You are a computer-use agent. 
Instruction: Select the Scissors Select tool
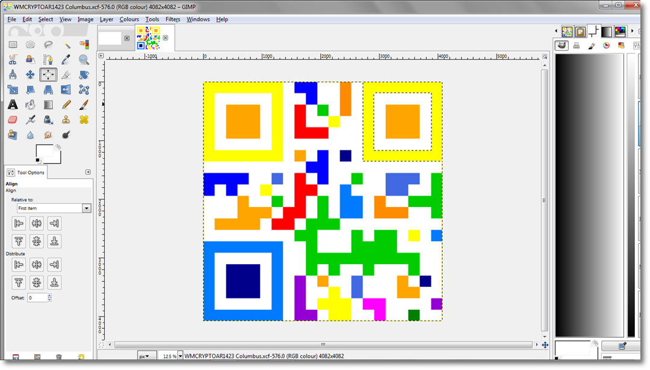click(x=13, y=60)
